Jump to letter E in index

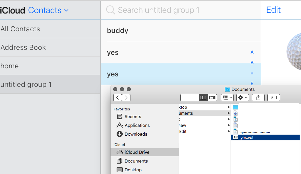click(x=252, y=83)
